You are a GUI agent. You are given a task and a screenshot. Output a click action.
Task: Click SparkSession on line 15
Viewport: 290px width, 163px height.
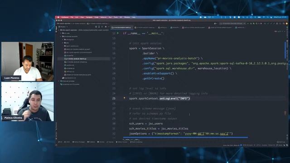pos(151,48)
